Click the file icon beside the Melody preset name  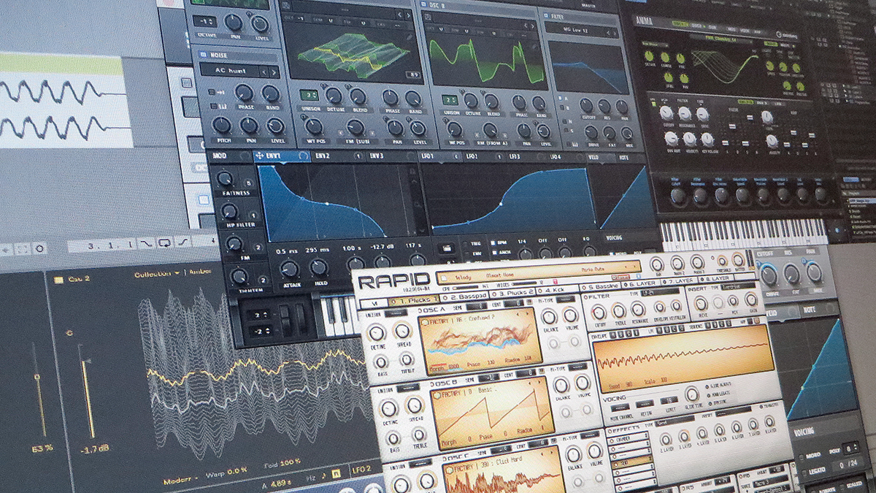coord(445,277)
